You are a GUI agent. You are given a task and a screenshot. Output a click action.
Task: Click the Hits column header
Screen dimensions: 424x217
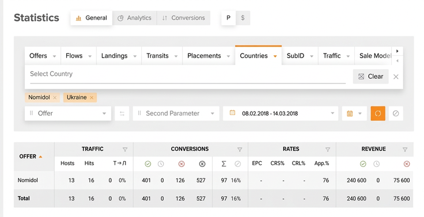[89, 163]
